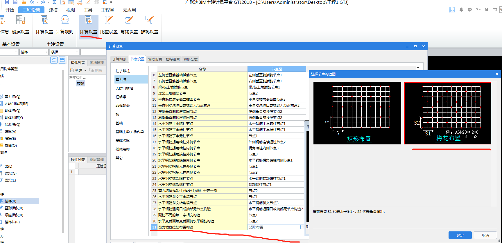
Task: Select 剪力墙 category in settings list
Action: (131, 79)
